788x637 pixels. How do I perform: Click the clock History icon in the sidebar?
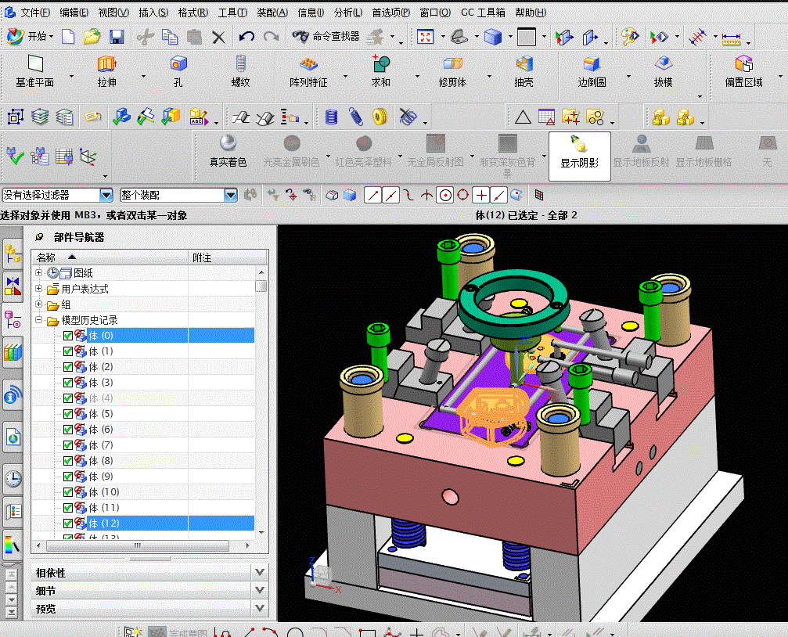pyautogui.click(x=13, y=478)
